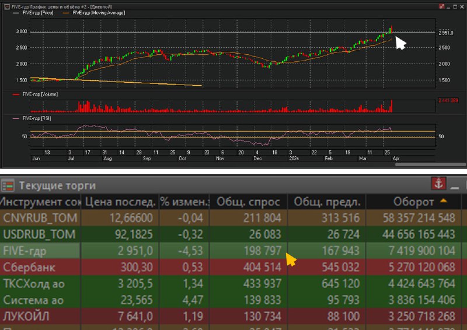Click the supply cell 313 516

(x=327, y=218)
